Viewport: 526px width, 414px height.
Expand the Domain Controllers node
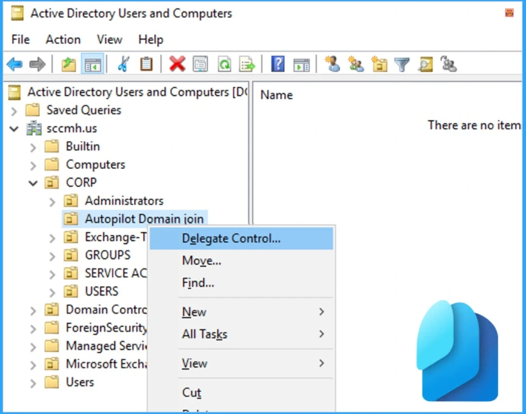click(33, 310)
